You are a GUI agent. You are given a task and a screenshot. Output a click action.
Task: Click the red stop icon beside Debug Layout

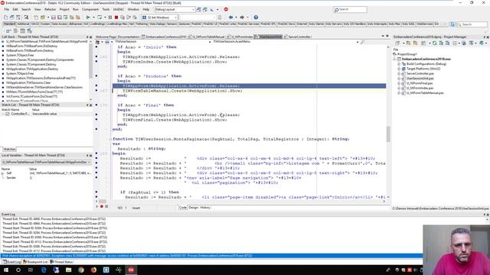click(x=226, y=9)
